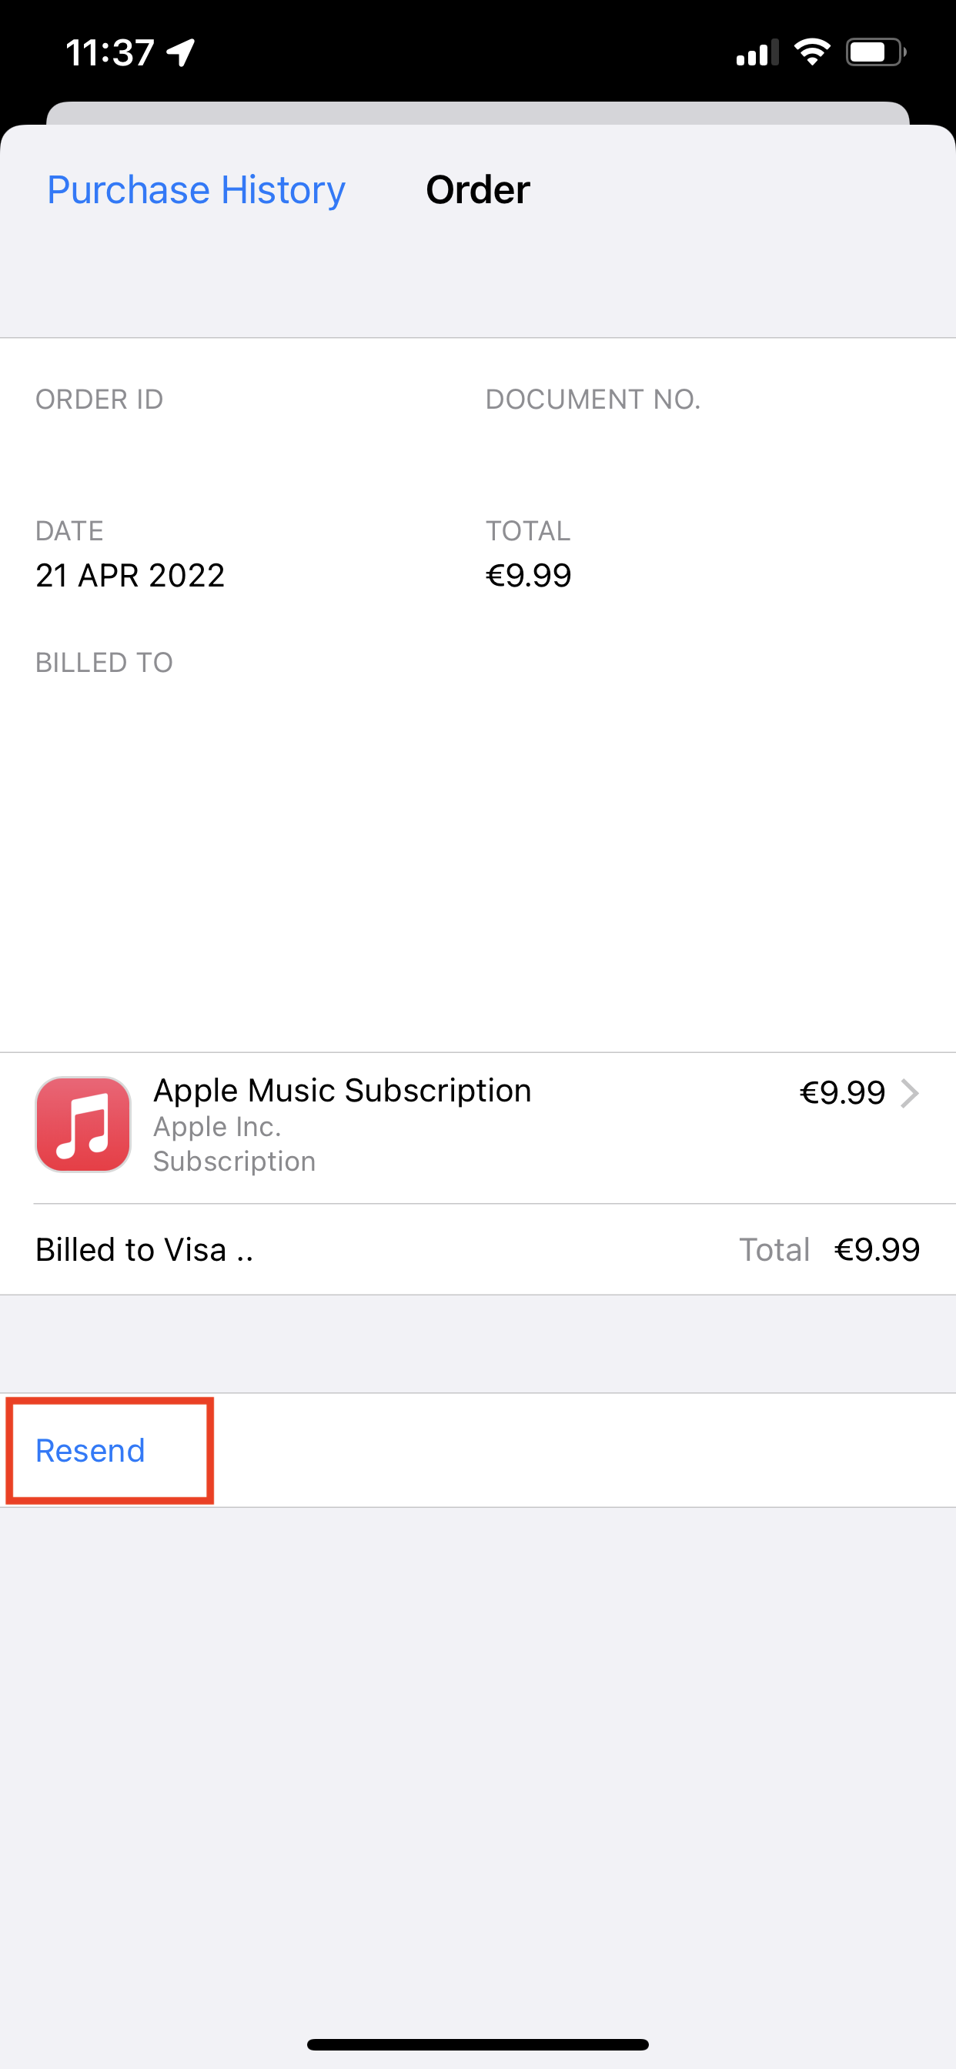This screenshot has width=956, height=2069.
Task: Tap the clock showing 11:37
Action: 110,52
